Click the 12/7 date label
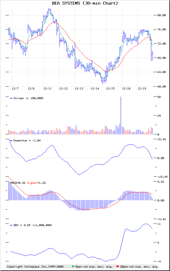Screen dimensions: 170x271 click(x=15, y=89)
